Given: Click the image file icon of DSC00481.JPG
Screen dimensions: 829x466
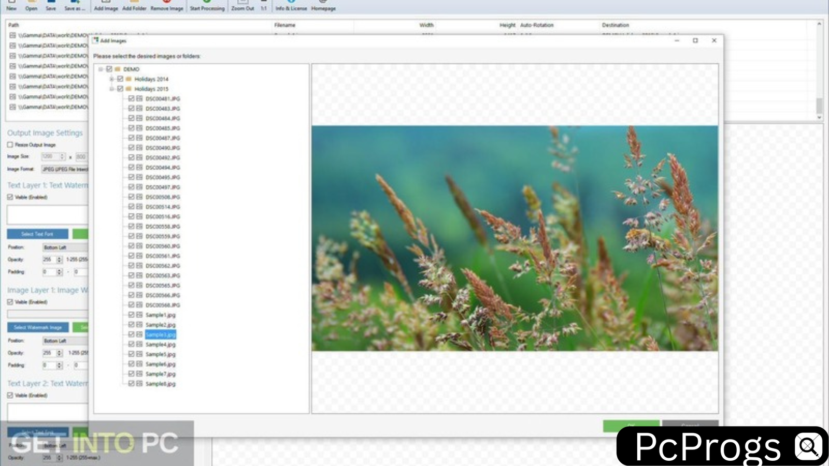Looking at the screenshot, I should (x=139, y=98).
